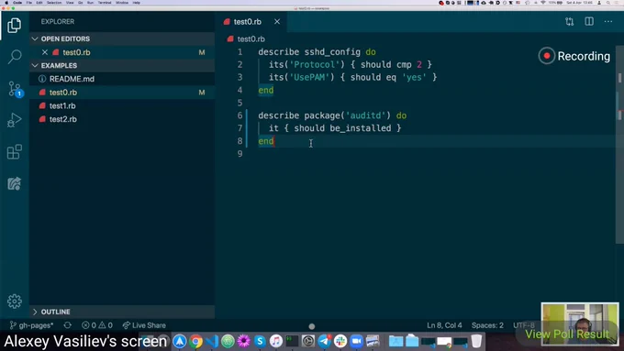Open Source Control view with badge 1
Viewport: 624px width, 351px height.
pyautogui.click(x=15, y=89)
